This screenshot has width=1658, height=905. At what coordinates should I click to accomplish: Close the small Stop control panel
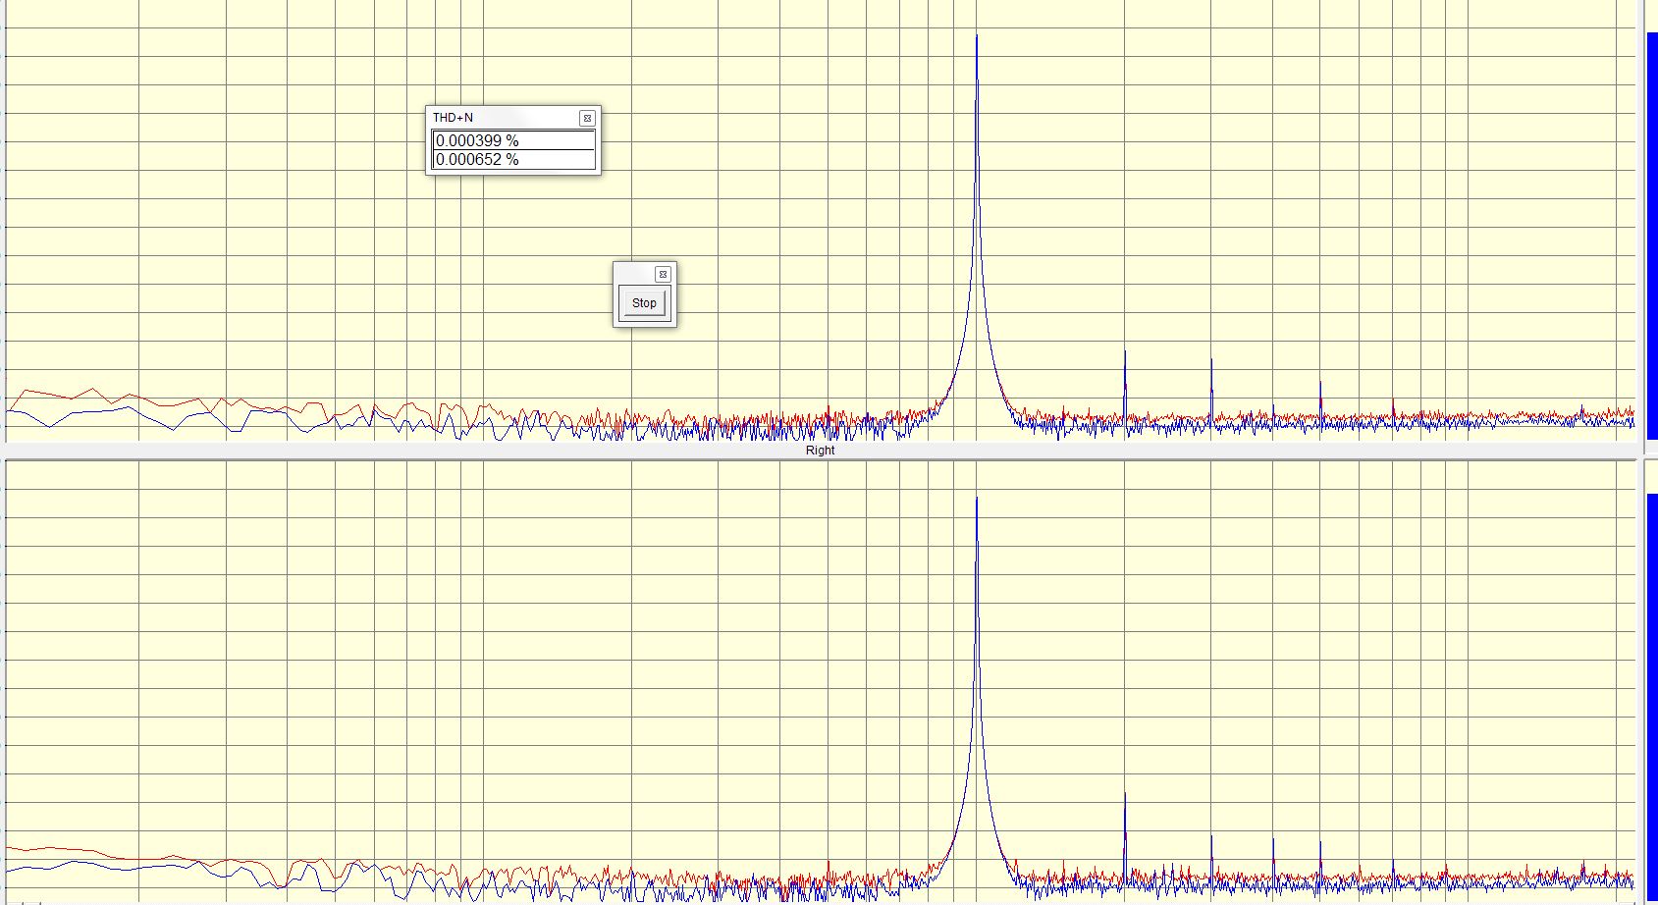point(663,274)
